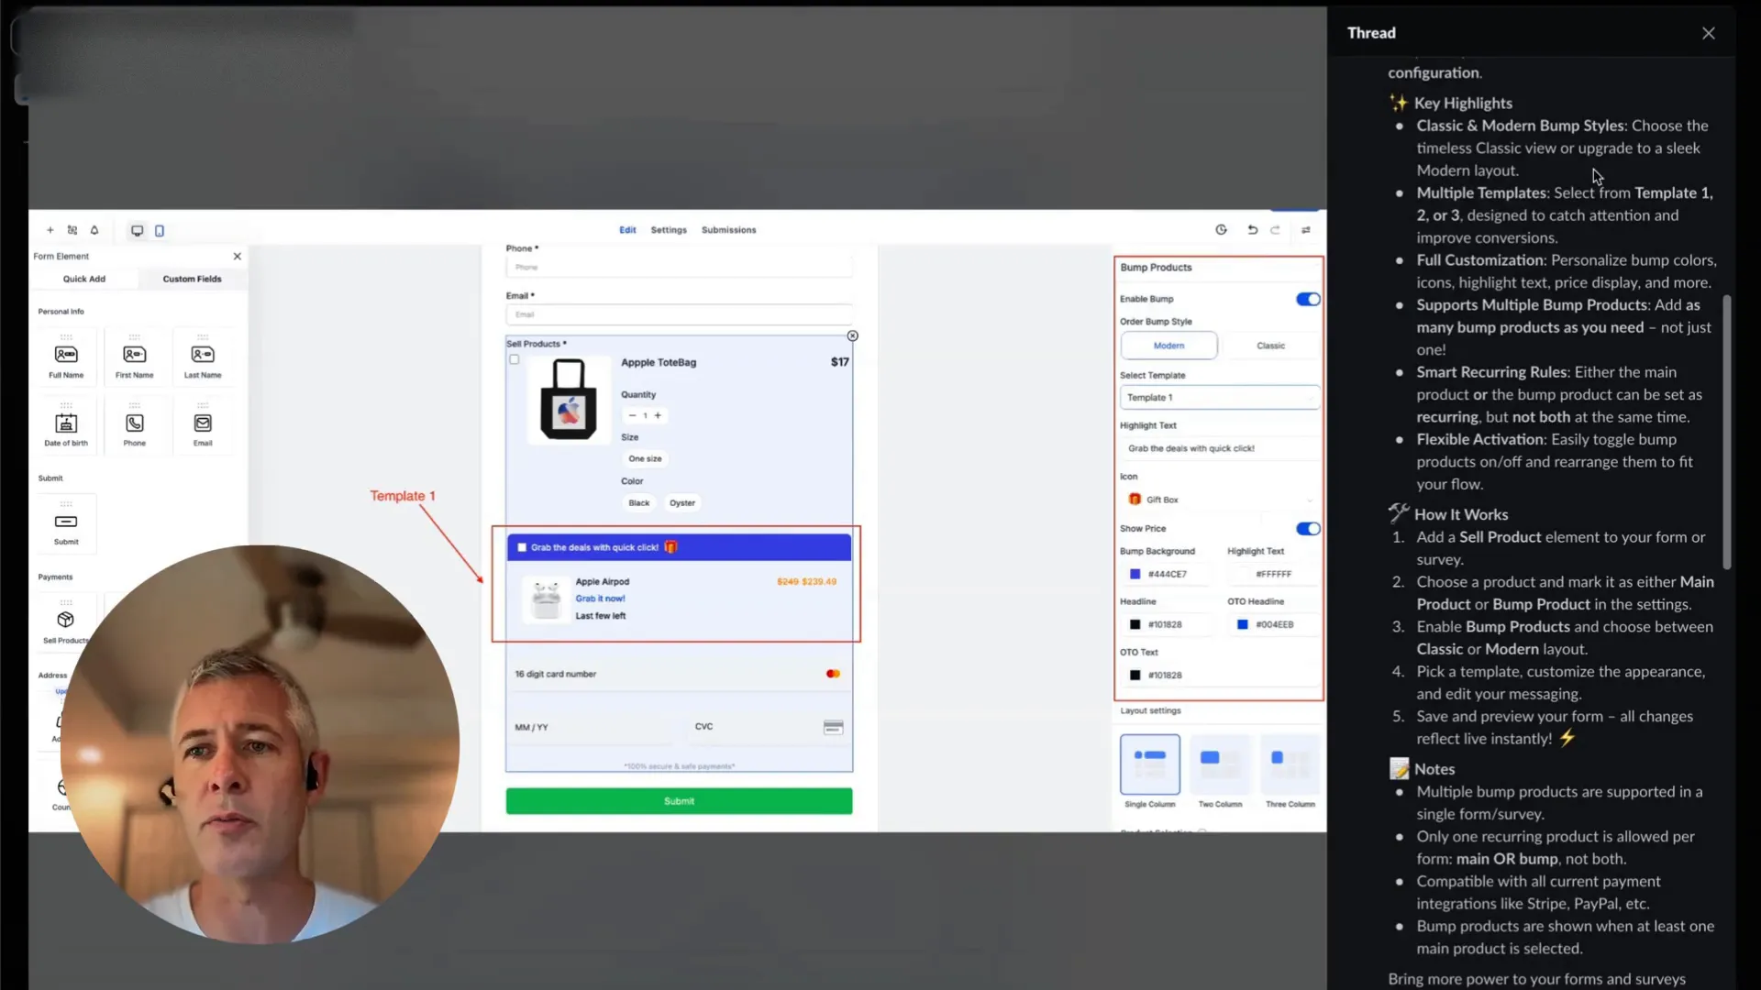Add the Full Name element

pyautogui.click(x=66, y=357)
